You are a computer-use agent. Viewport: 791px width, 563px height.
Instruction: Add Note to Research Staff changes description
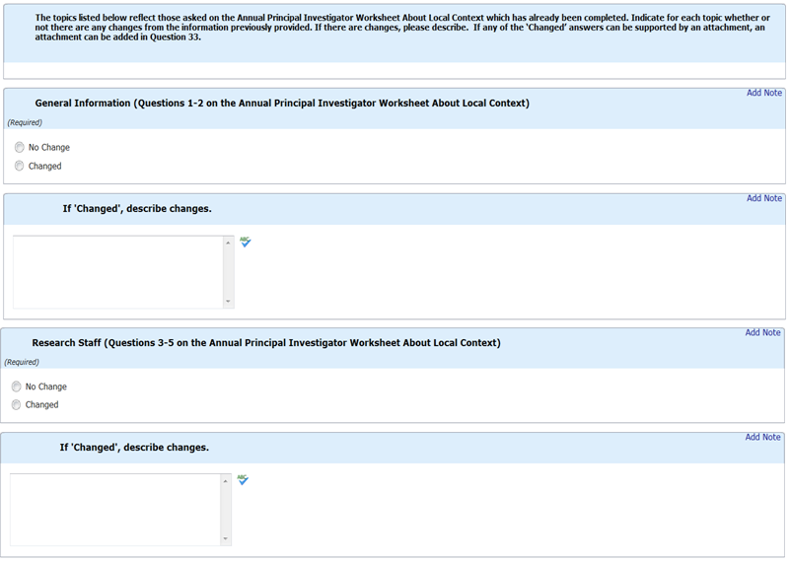762,437
